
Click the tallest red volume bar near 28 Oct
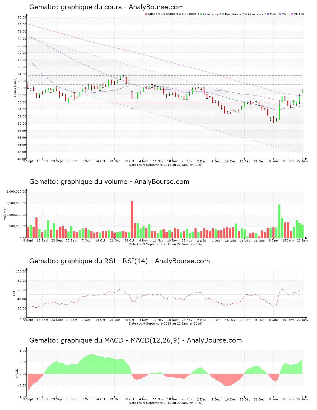pyautogui.click(x=132, y=219)
